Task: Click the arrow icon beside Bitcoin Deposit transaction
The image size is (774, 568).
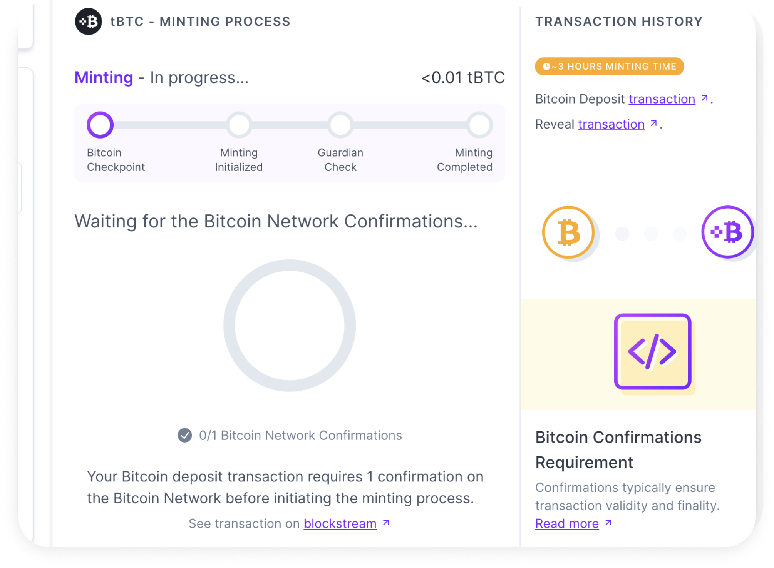Action: point(705,99)
